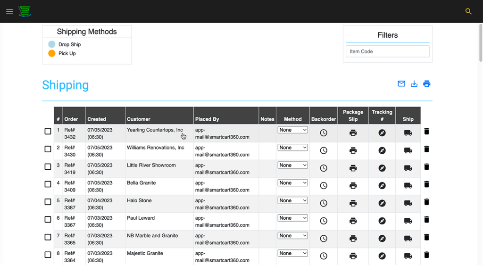Print the shipping list using blue printer icon
Viewport: 483px width, 265px height.
click(x=427, y=84)
